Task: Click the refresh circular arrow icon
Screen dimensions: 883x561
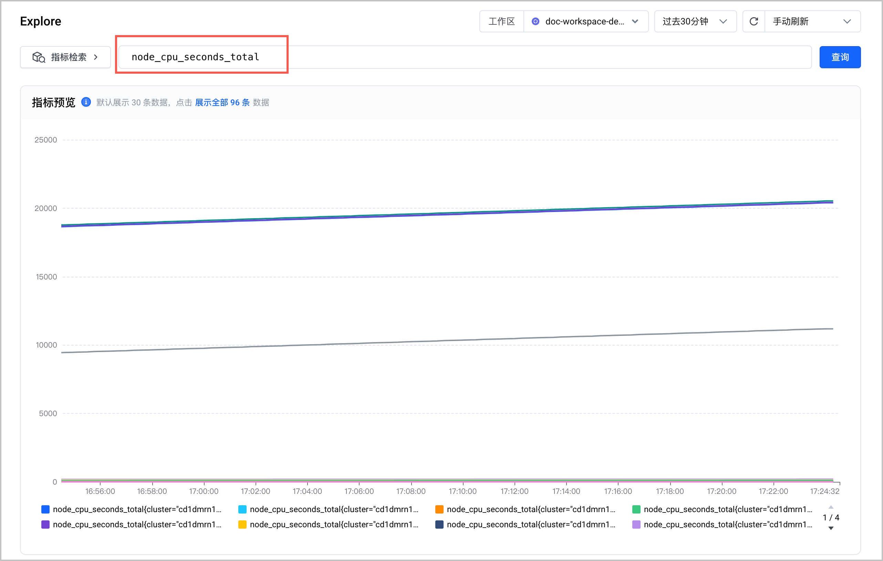Action: (754, 22)
